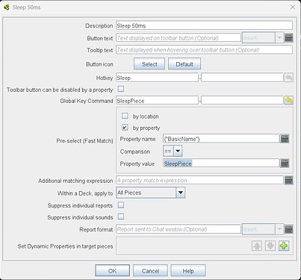Open expression builder for Additional matching expression
Screen dimensions: 301x280
click(289, 181)
